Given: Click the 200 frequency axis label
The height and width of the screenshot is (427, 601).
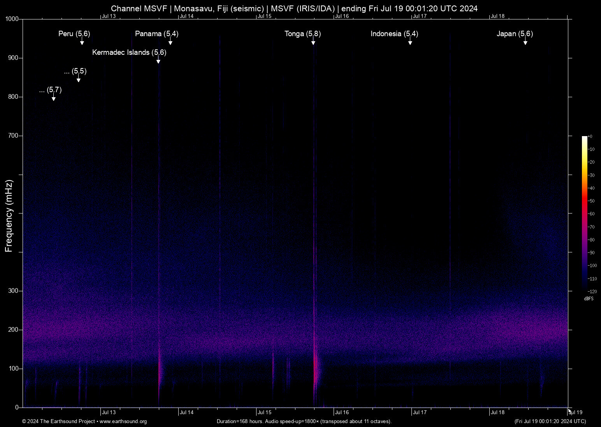Looking at the screenshot, I should (14, 330).
